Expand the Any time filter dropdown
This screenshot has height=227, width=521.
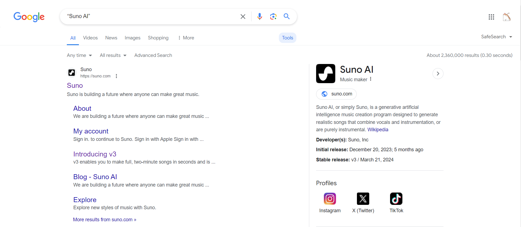[79, 55]
